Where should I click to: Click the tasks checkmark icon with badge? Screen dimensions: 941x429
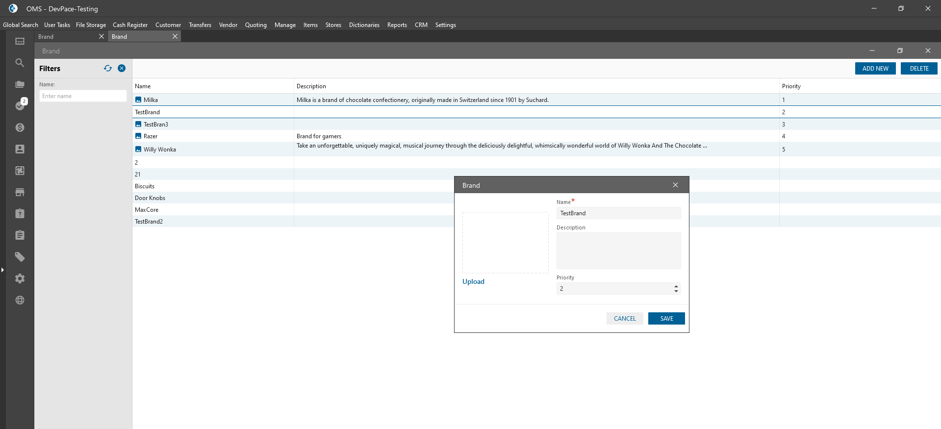point(20,105)
